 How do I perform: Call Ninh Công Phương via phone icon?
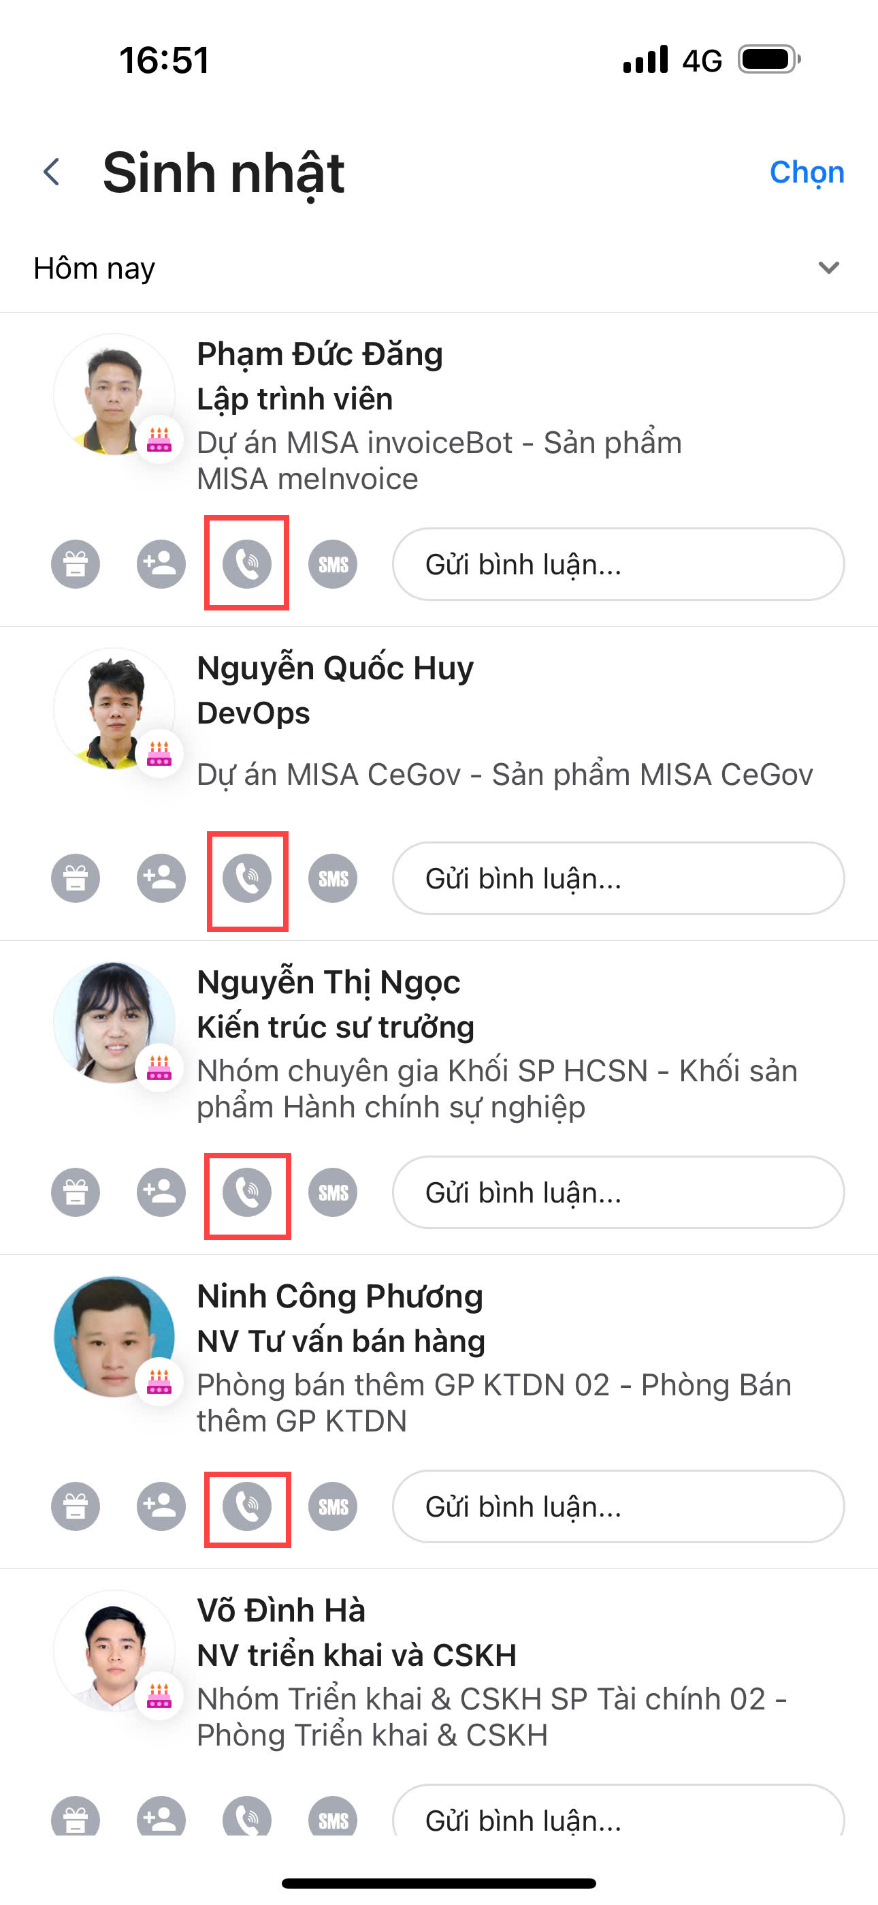[247, 1506]
